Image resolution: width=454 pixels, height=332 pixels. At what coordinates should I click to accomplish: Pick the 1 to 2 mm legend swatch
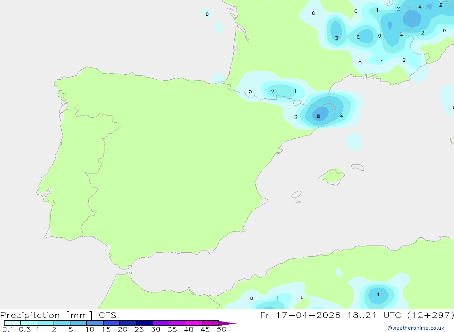click(45, 323)
